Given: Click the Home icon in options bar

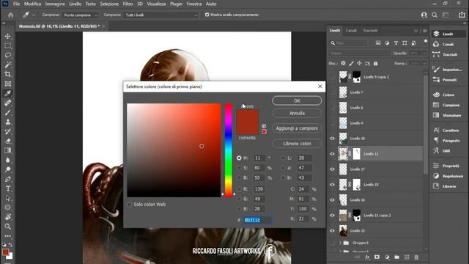Looking at the screenshot, I should tap(11, 15).
